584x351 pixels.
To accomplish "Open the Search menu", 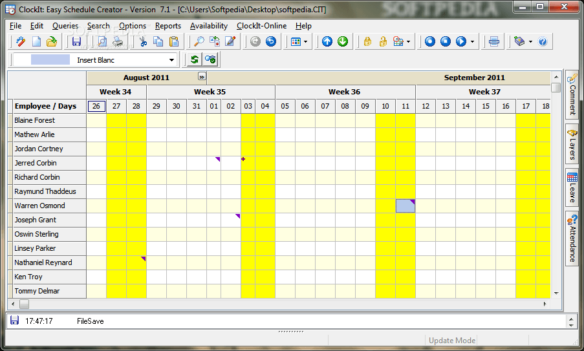I will tap(98, 26).
